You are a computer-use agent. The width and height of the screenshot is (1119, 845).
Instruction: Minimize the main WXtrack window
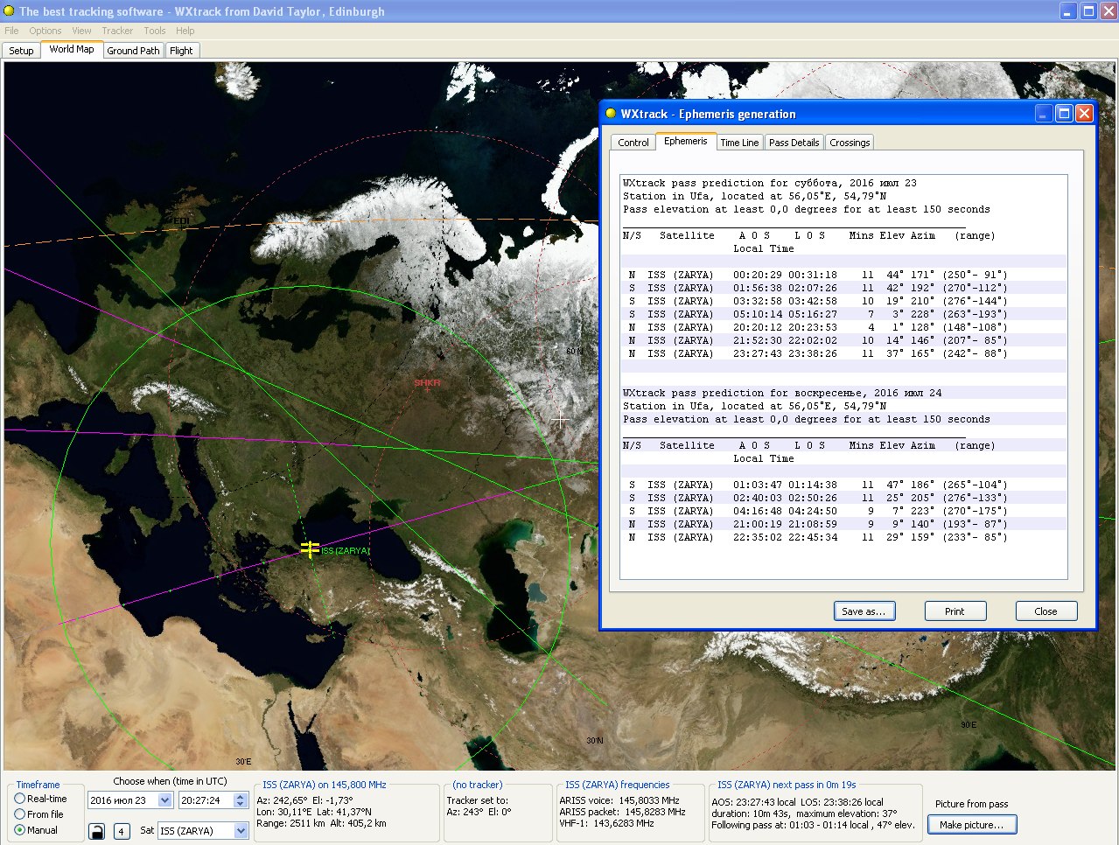pos(1068,11)
